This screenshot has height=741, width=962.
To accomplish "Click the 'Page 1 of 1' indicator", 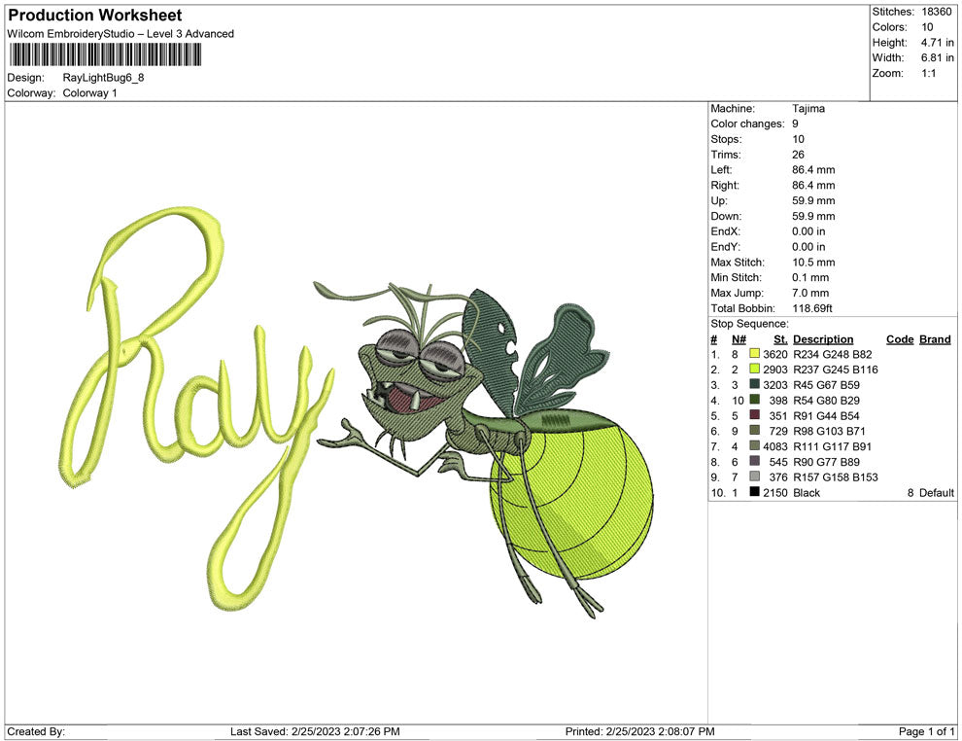I will [x=926, y=731].
